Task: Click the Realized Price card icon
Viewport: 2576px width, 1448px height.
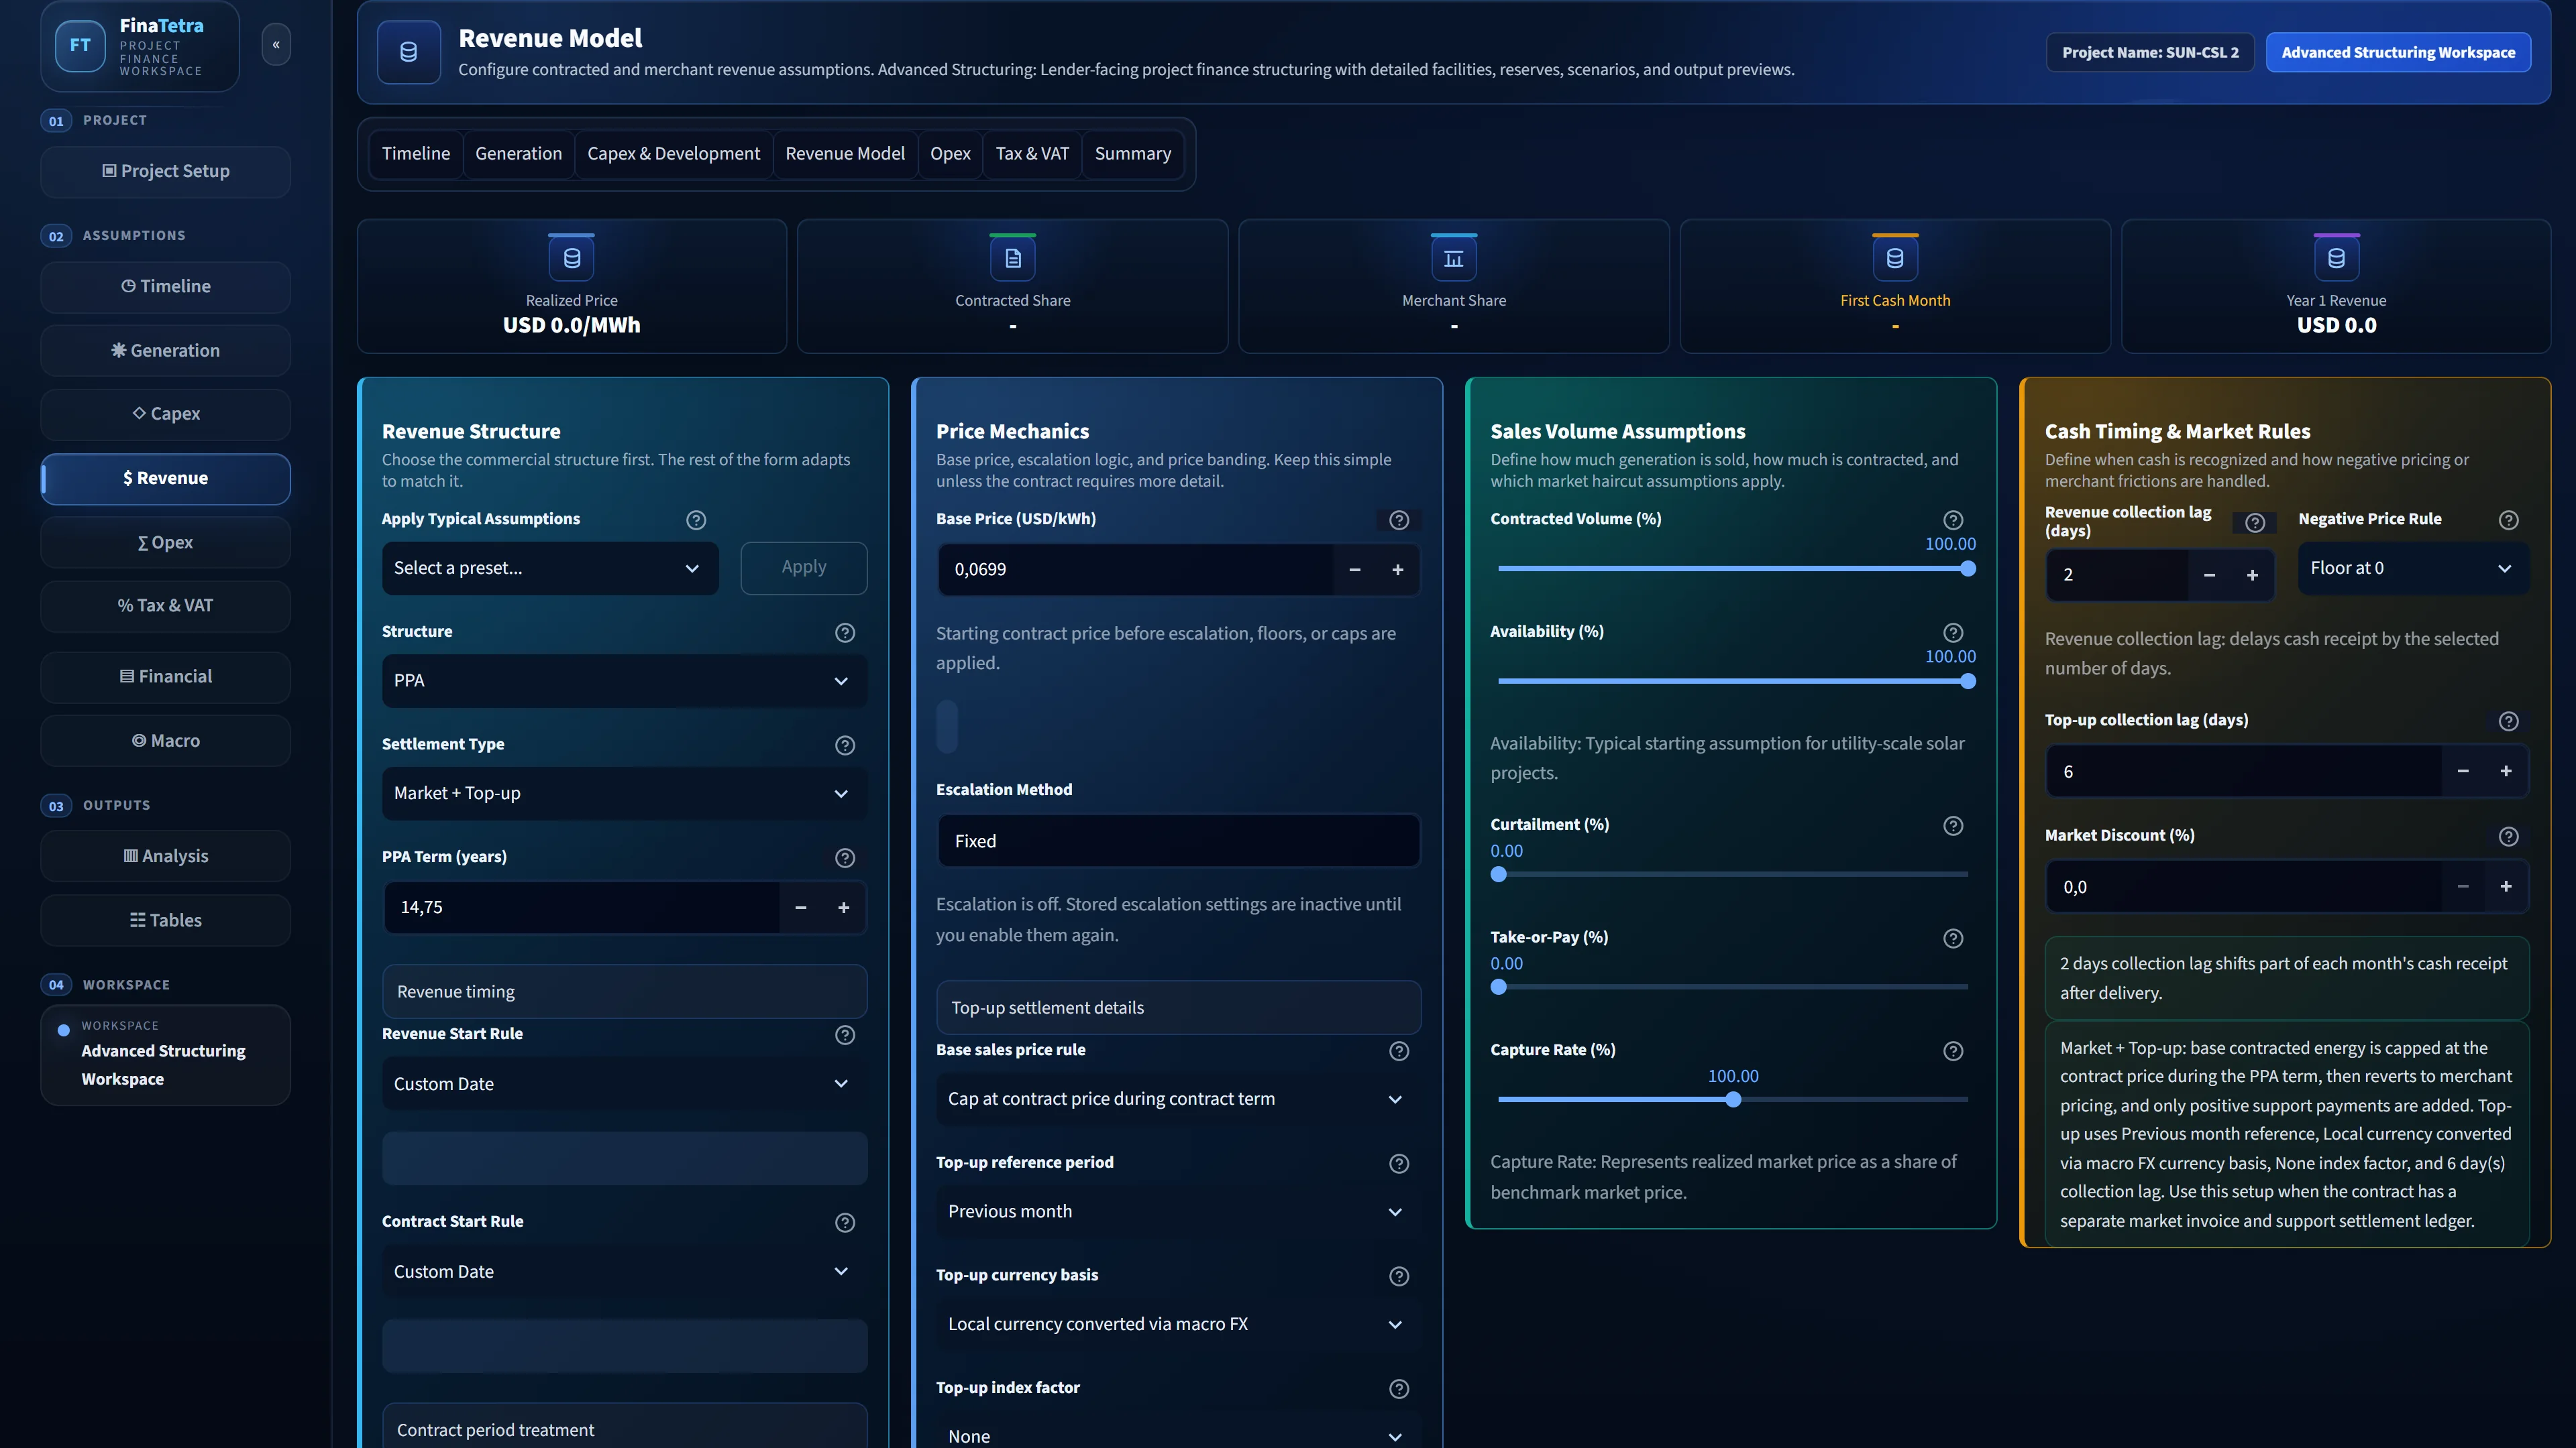Action: click(x=572, y=259)
